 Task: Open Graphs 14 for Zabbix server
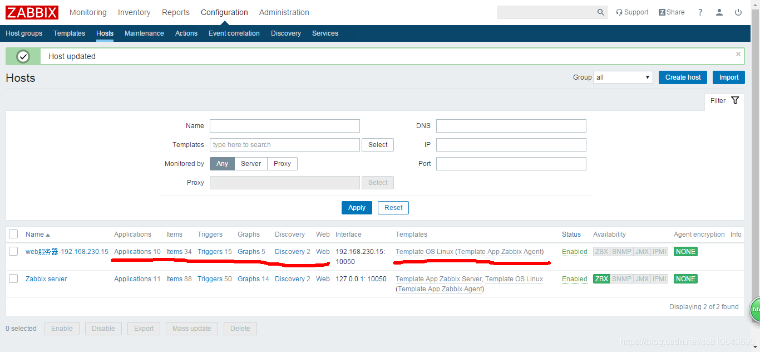pyautogui.click(x=249, y=279)
